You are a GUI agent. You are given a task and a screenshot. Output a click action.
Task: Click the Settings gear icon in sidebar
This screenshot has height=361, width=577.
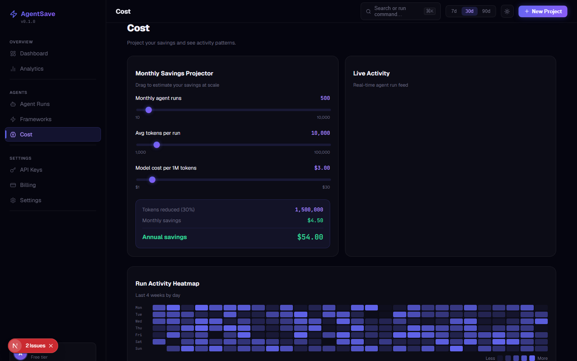pyautogui.click(x=13, y=201)
